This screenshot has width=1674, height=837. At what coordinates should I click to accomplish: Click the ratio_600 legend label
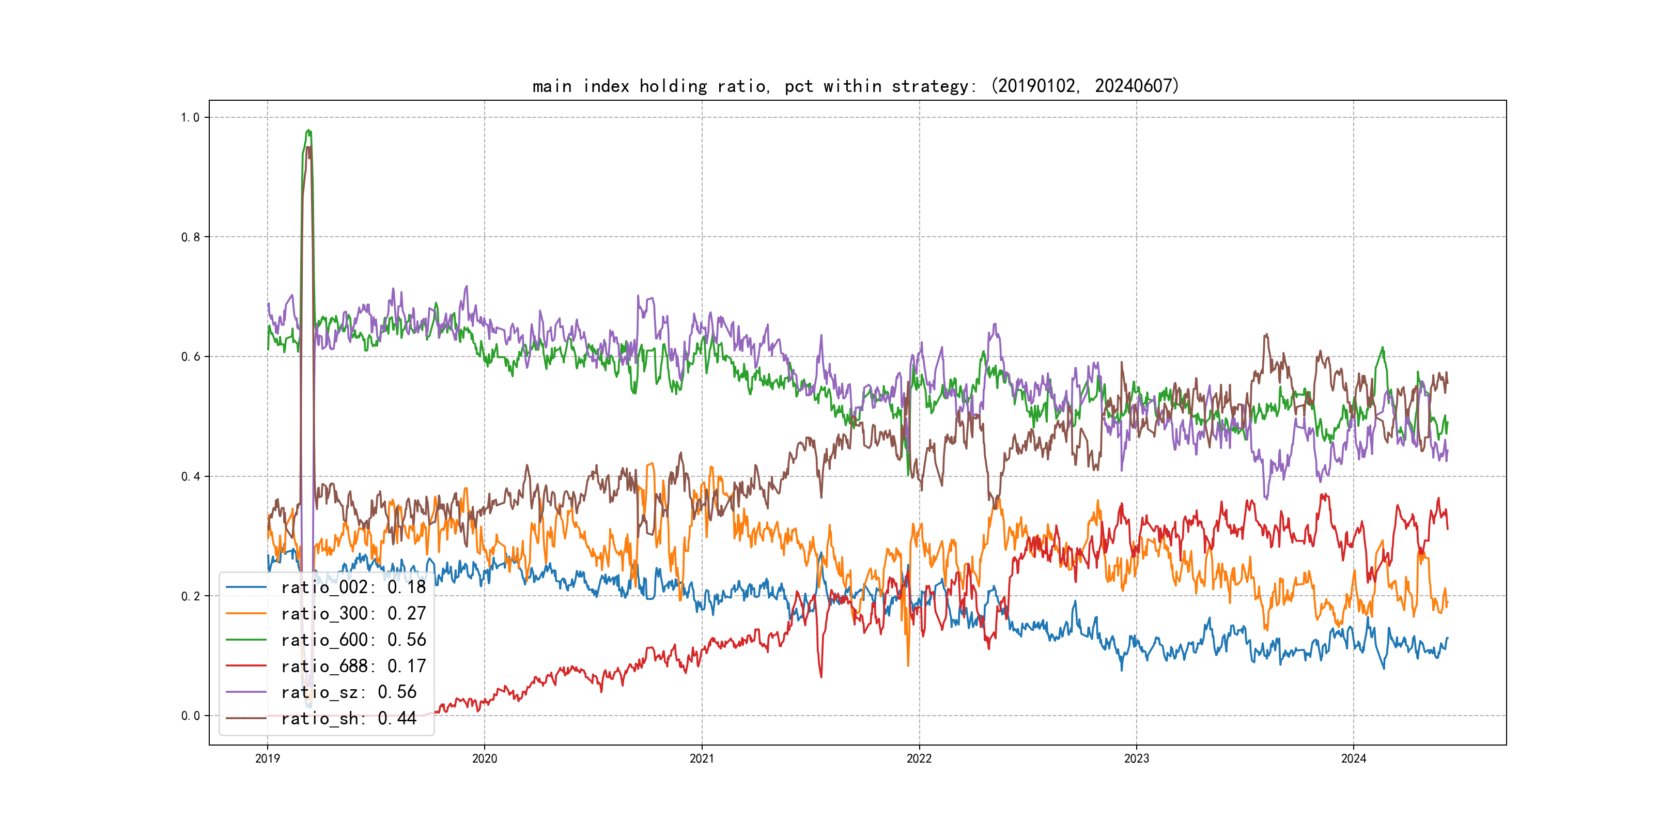[353, 640]
